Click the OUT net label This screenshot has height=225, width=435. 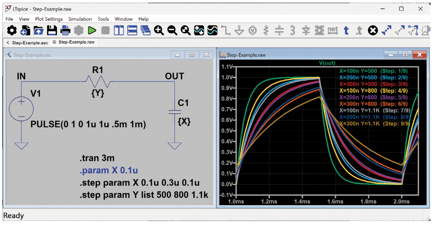pyautogui.click(x=175, y=76)
